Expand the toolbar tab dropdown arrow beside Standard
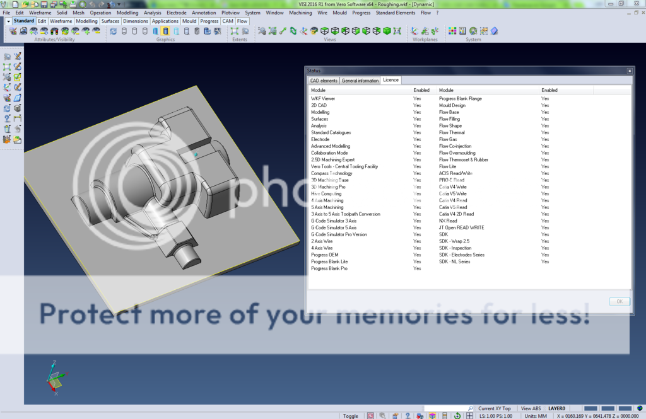646x419 pixels. [8, 21]
